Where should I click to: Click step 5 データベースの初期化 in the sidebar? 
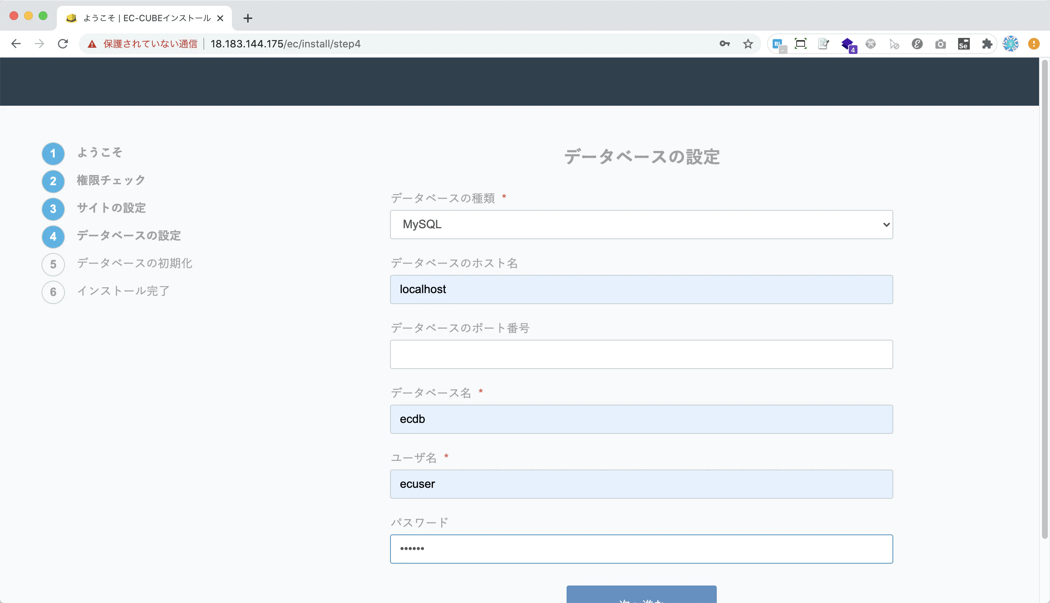point(117,264)
